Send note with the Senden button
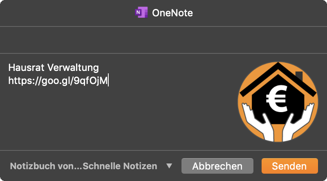The height and width of the screenshot is (181, 327). click(290, 166)
